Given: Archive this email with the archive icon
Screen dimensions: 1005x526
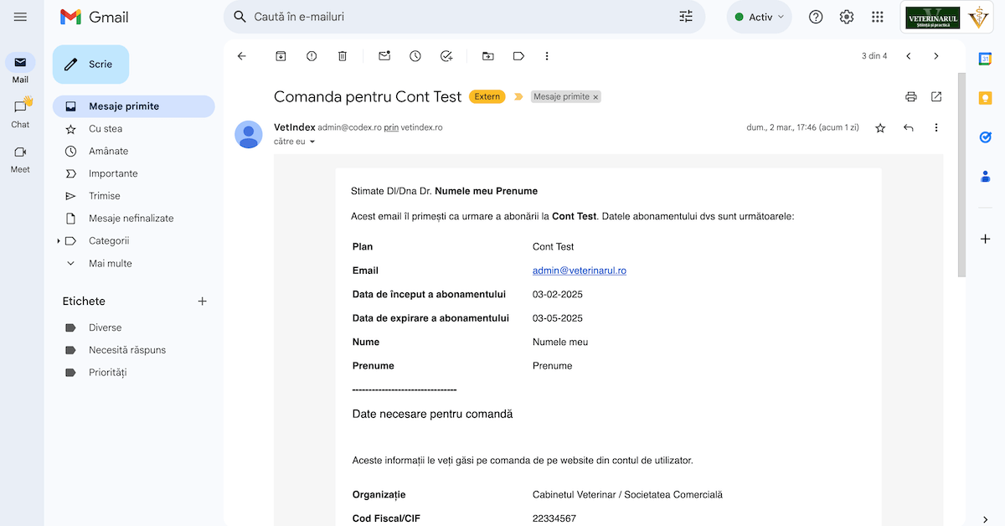Looking at the screenshot, I should pyautogui.click(x=281, y=56).
